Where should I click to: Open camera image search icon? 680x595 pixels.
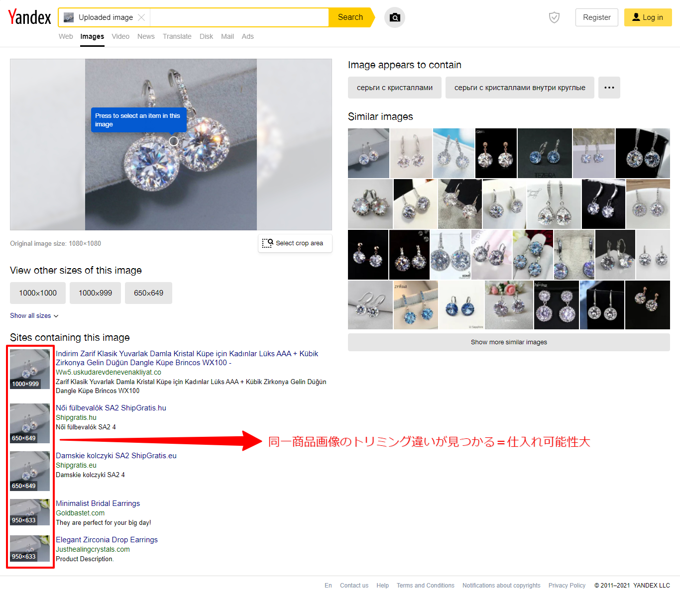(x=395, y=17)
